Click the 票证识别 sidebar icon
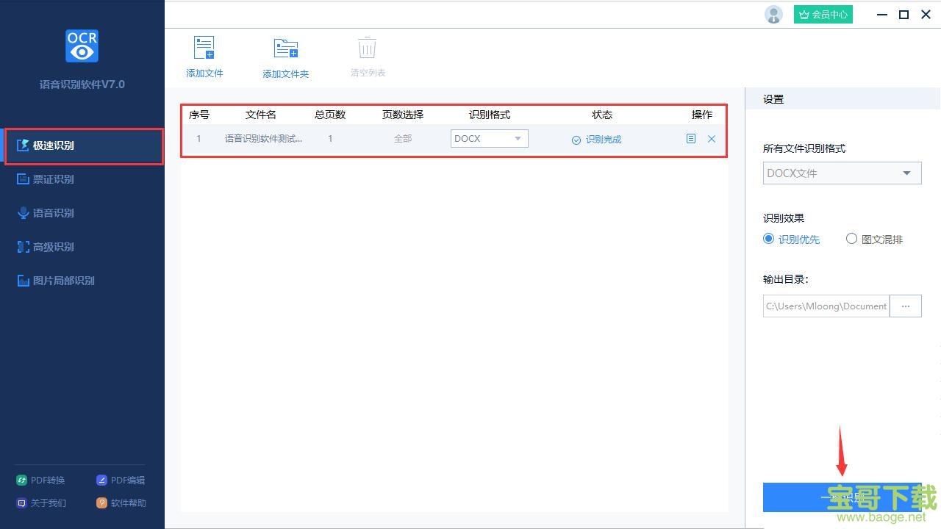Screen dimensions: 941x529 (23, 179)
